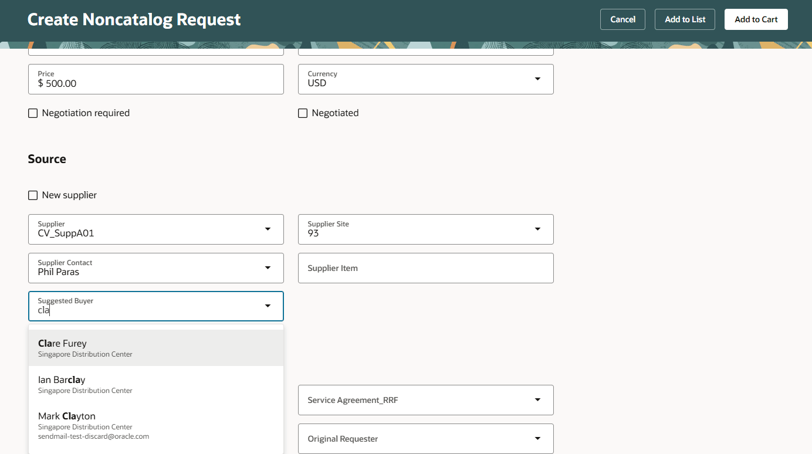
Task: Enable the Negotiation required checkbox
Action: (x=32, y=113)
